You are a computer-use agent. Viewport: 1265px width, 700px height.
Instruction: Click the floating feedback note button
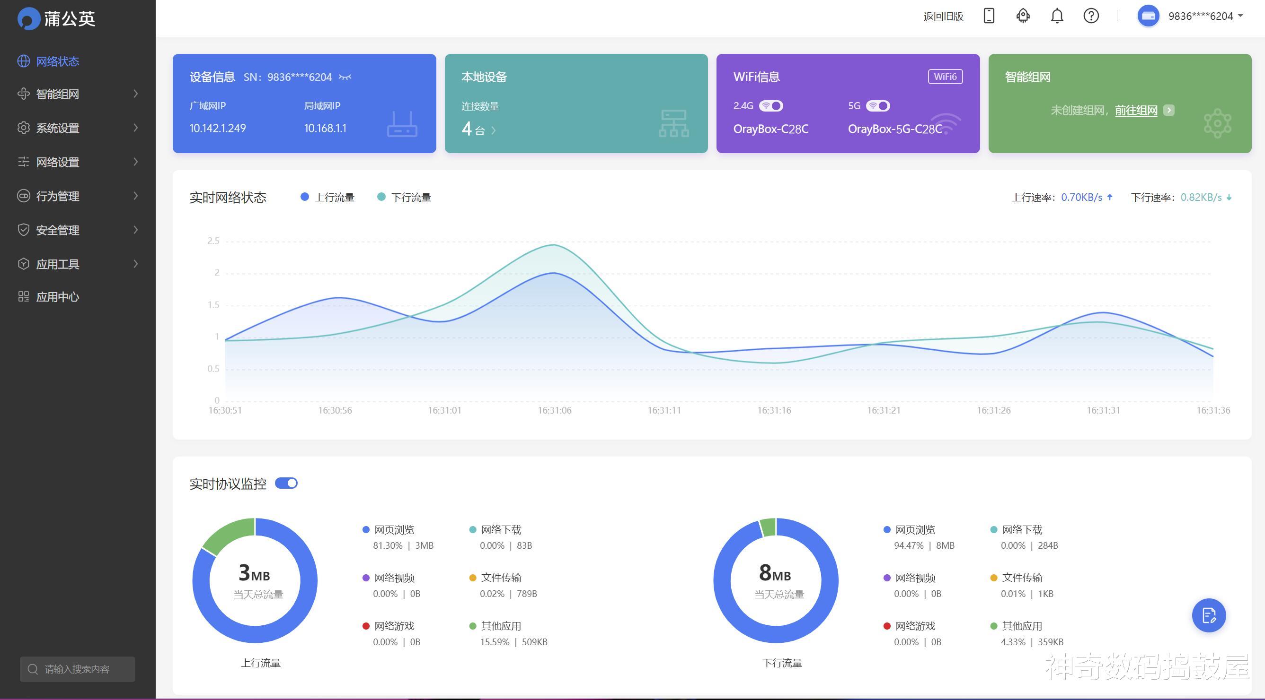click(1209, 615)
